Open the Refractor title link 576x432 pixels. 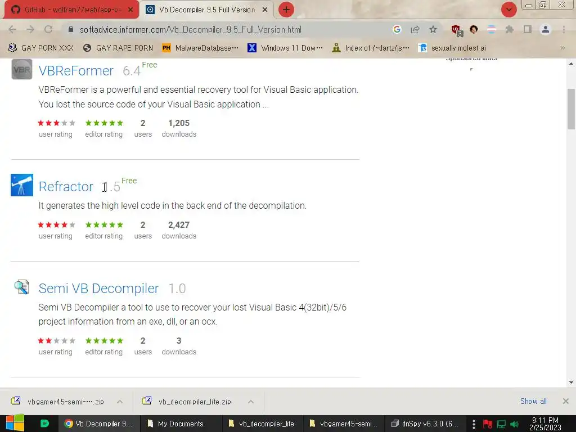point(66,187)
